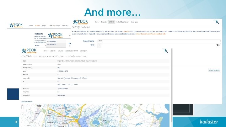This screenshot has height=127, width=226.
Task: Click the Aantal gevonden label above the map
Action: point(26,102)
